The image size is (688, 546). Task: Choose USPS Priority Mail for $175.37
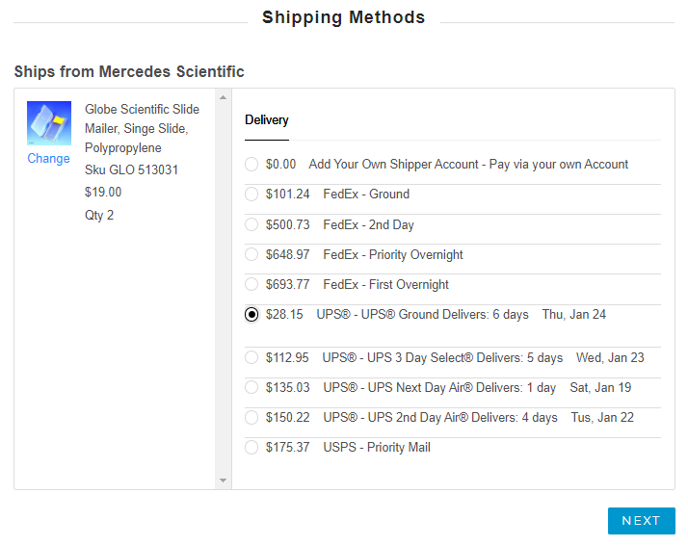click(251, 448)
